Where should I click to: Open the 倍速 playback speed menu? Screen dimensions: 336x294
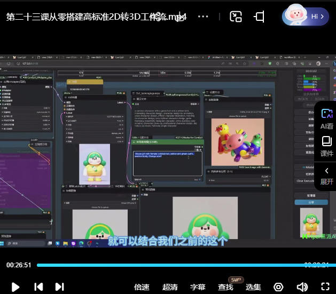(142, 287)
